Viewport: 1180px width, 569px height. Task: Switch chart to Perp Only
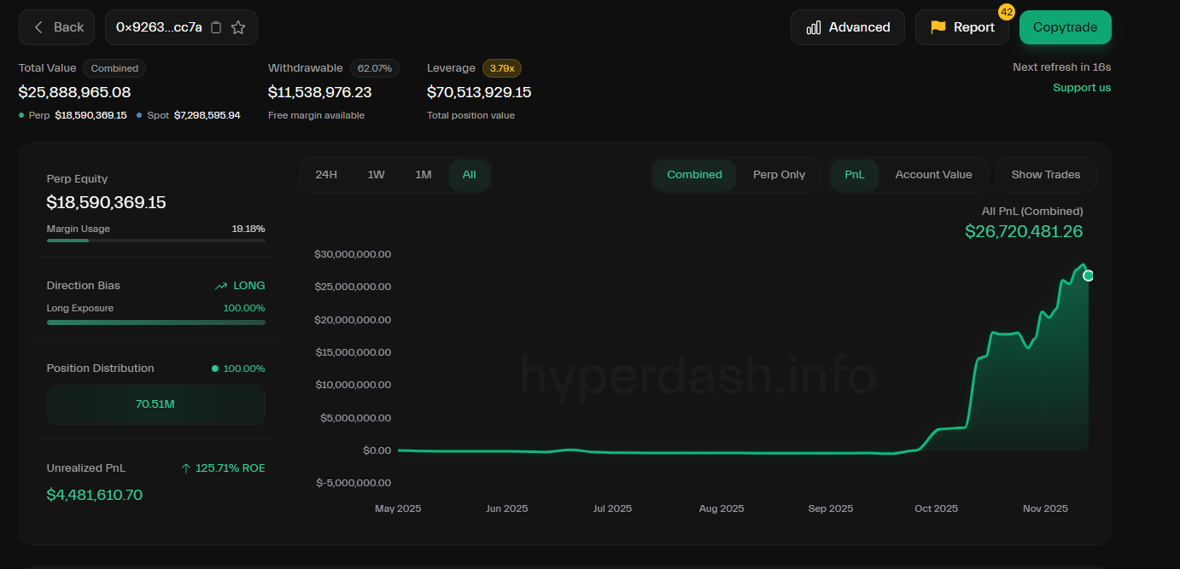[x=779, y=175]
